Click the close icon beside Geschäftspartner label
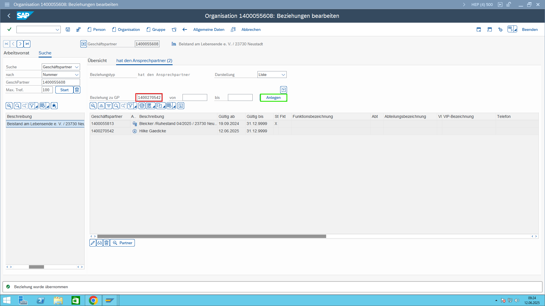Image resolution: width=545 pixels, height=306 pixels. (x=83, y=44)
